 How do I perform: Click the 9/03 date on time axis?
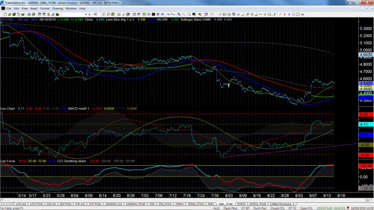tap(299, 195)
